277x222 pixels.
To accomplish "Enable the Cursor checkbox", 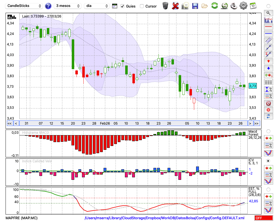I will click(x=142, y=6).
